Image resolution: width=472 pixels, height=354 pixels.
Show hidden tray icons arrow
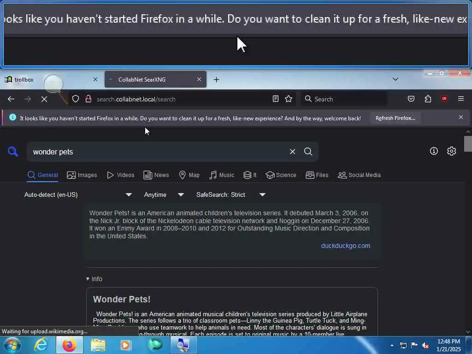392,345
